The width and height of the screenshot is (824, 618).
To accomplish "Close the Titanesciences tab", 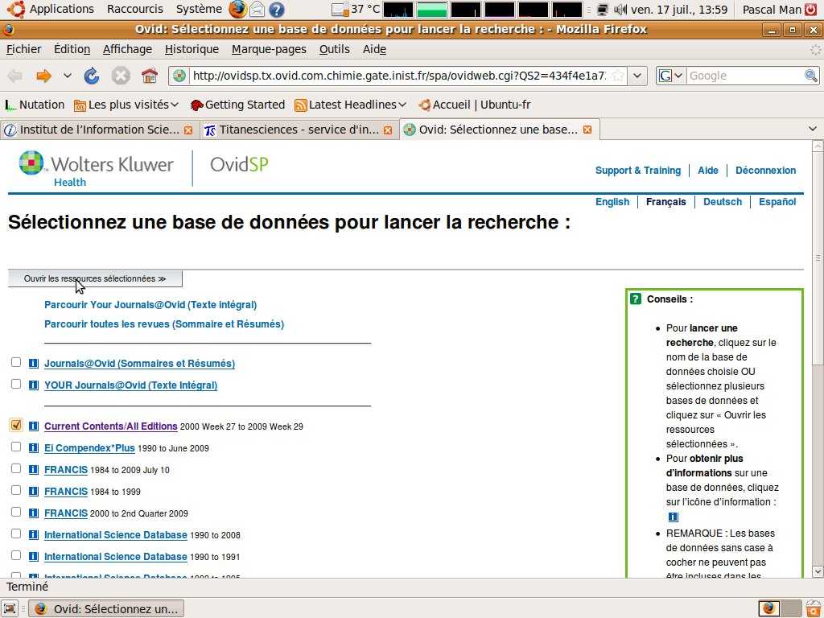I will 388,130.
